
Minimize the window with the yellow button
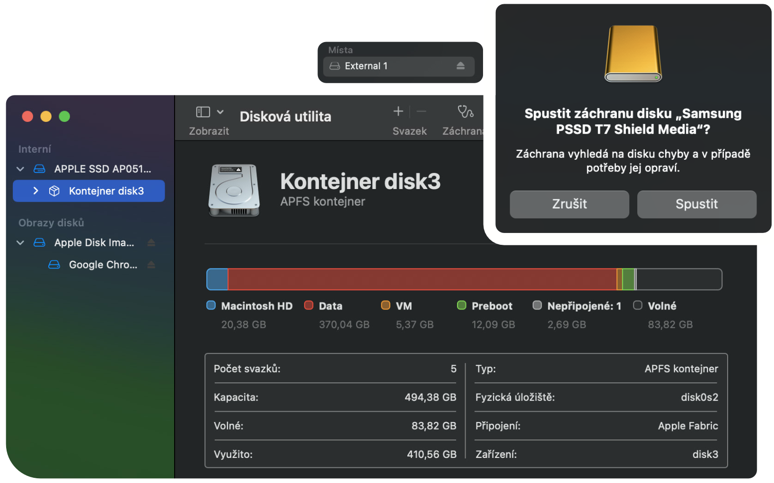point(46,116)
